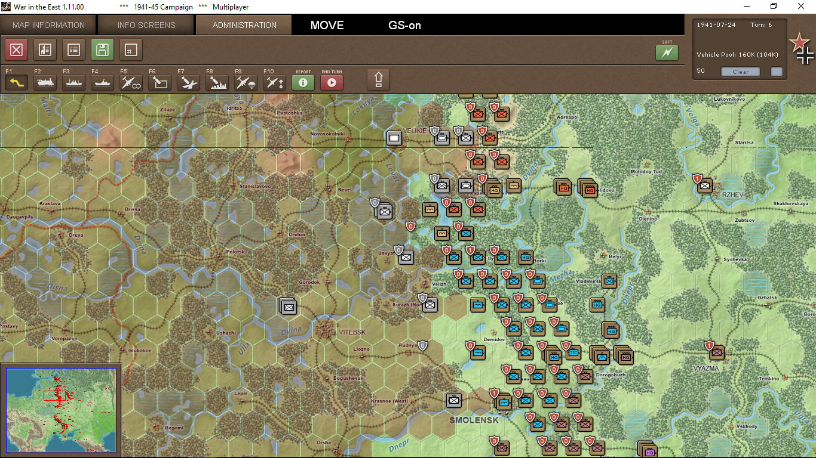Select the stacked gray infantry west of Vitebsk

pyautogui.click(x=288, y=307)
